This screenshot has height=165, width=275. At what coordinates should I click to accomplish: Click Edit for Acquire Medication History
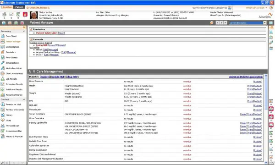click(x=64, y=52)
